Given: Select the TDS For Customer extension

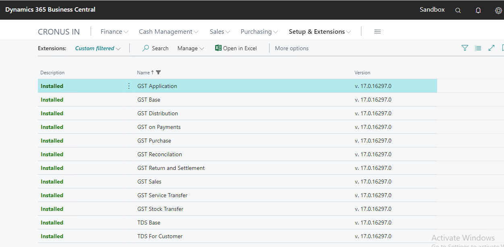Looking at the screenshot, I should pos(160,236).
